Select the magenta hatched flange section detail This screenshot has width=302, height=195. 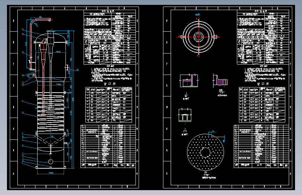pyautogui.click(x=220, y=80)
